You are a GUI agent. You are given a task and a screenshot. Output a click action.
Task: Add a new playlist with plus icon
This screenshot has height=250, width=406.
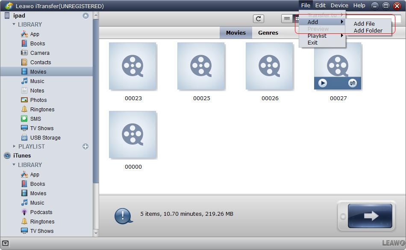(85, 146)
